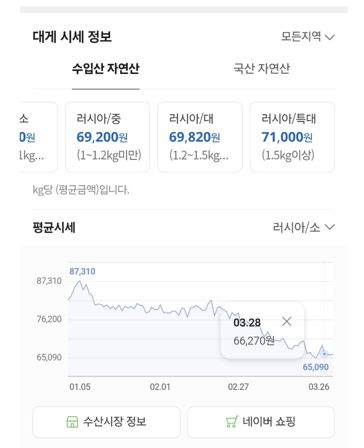Open 수산시장 정보 button
Image resolution: width=364 pixels, height=448 pixels.
coord(106,422)
